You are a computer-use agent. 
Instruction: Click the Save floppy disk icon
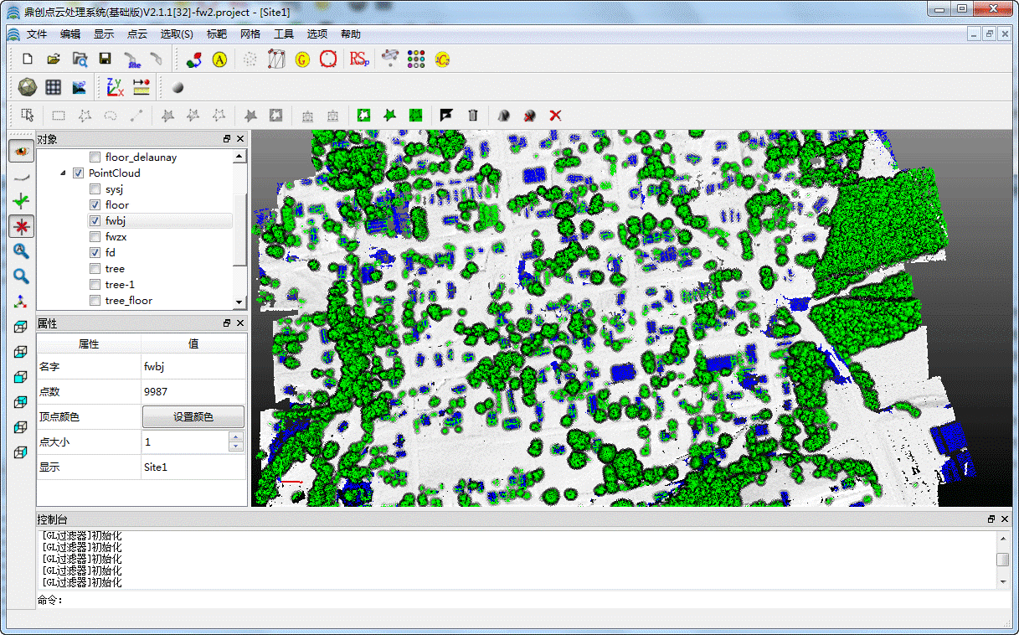105,59
